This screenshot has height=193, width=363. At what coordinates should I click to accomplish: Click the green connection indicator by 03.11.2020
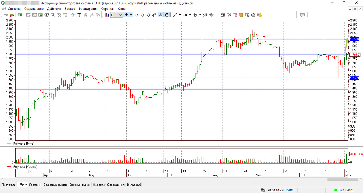[x=335, y=190]
